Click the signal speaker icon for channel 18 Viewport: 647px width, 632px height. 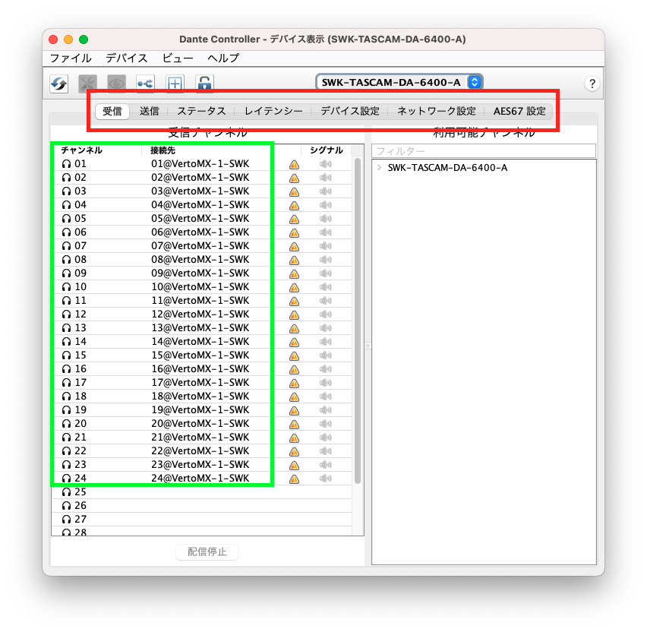pyautogui.click(x=326, y=397)
